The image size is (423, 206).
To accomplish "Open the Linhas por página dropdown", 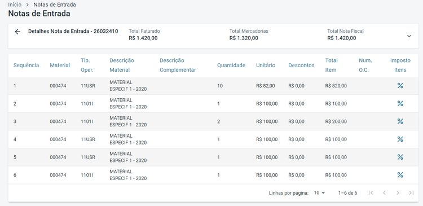I will click(319, 193).
